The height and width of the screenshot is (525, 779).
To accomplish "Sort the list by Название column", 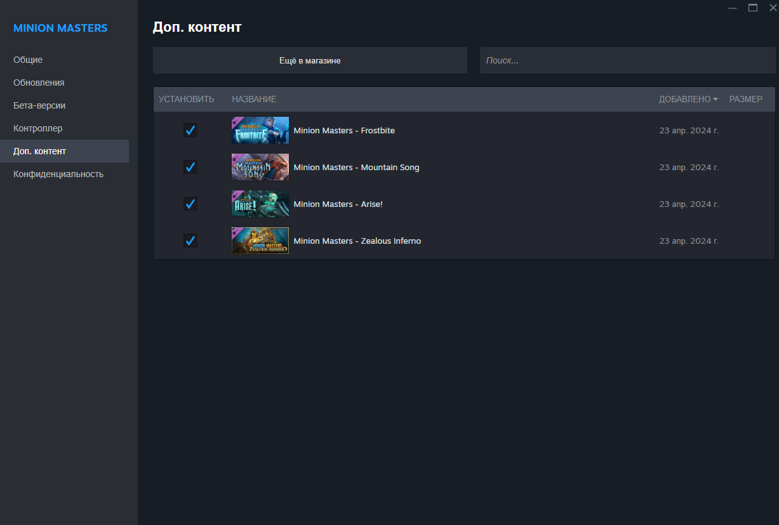I will click(254, 99).
